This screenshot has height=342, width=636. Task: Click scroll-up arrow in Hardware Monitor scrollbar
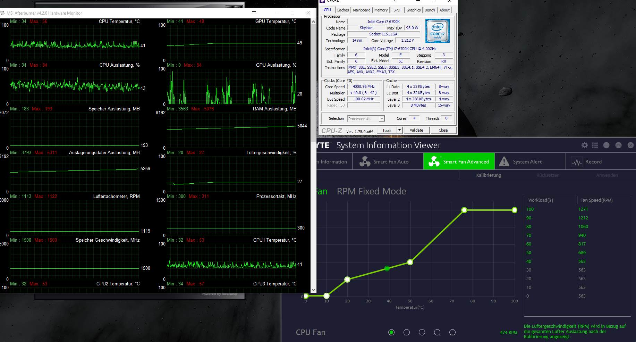314,22
